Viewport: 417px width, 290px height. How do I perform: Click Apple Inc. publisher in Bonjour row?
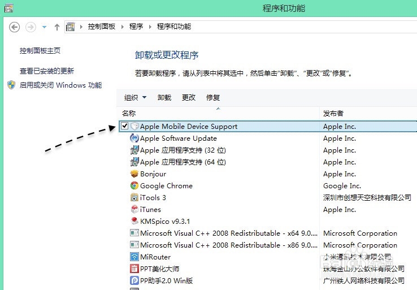[x=340, y=174]
